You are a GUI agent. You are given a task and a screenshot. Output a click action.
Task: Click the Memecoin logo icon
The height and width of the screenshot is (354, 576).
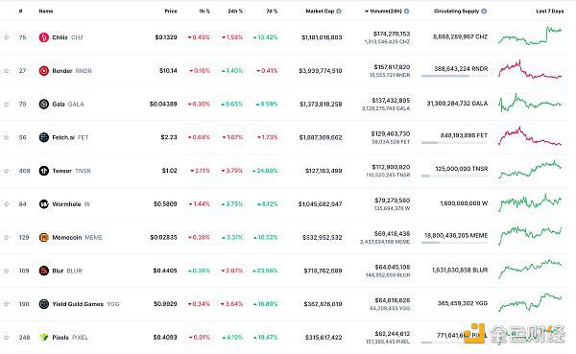44,237
